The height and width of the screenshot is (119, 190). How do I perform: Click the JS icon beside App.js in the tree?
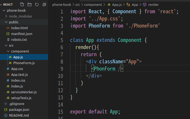[x=10, y=57]
